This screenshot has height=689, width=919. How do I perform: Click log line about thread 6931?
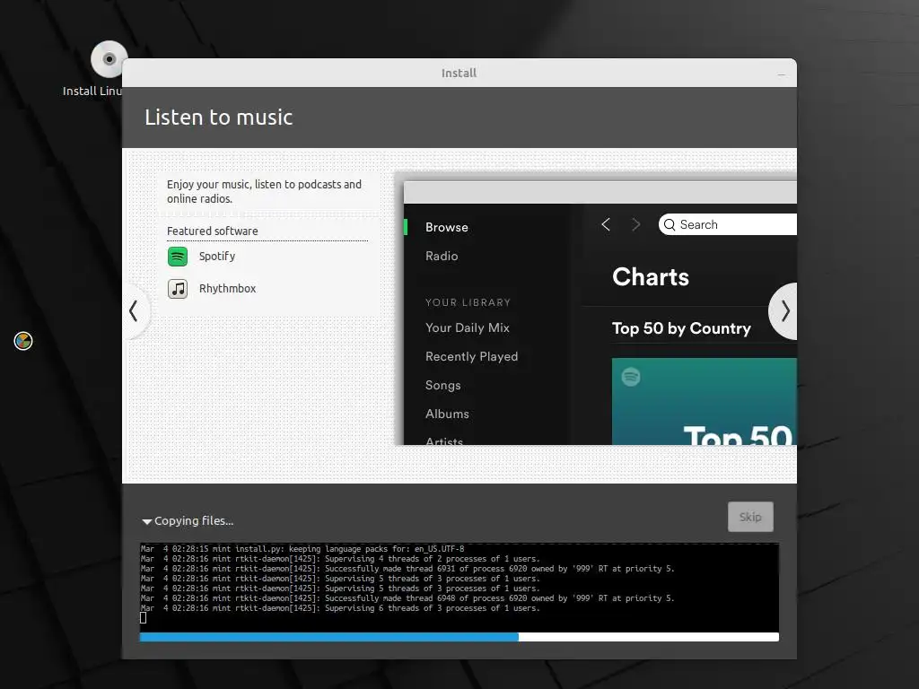[x=407, y=569]
